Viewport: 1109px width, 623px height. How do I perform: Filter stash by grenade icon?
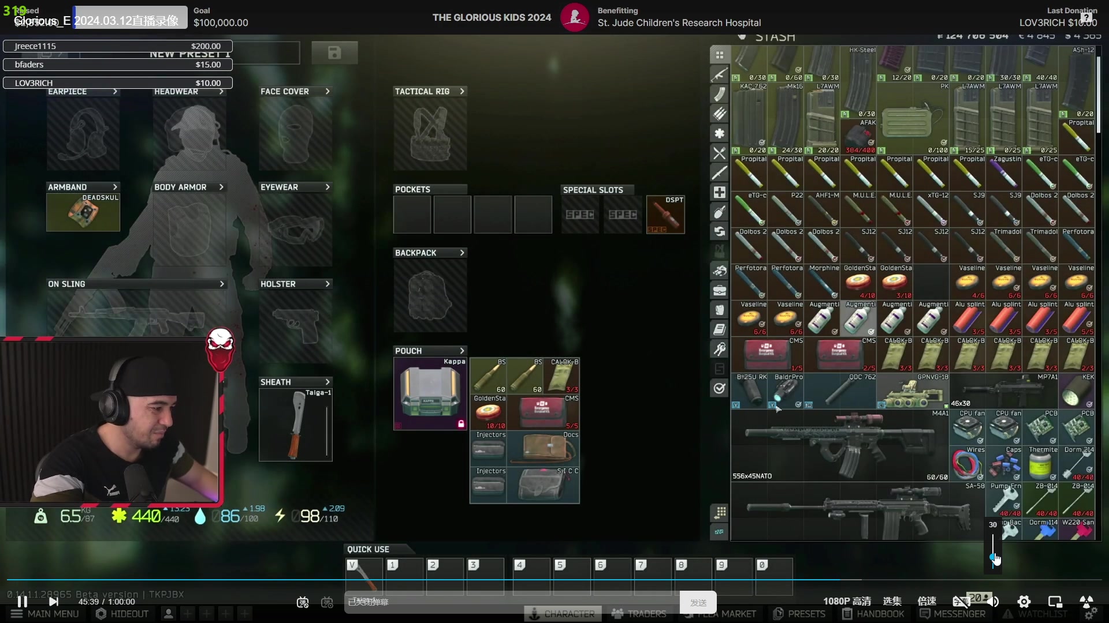coord(720,212)
